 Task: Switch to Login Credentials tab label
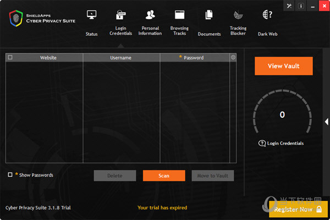[120, 31]
